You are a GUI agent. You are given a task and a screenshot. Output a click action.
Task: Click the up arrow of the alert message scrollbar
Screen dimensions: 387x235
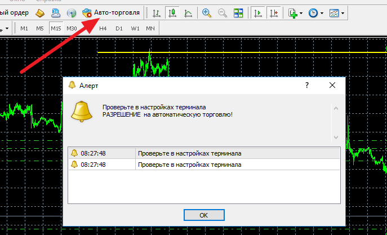coord(336,108)
